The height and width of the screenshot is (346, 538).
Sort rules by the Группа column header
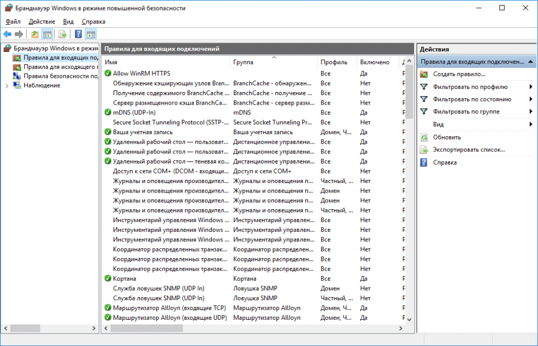[x=243, y=62]
